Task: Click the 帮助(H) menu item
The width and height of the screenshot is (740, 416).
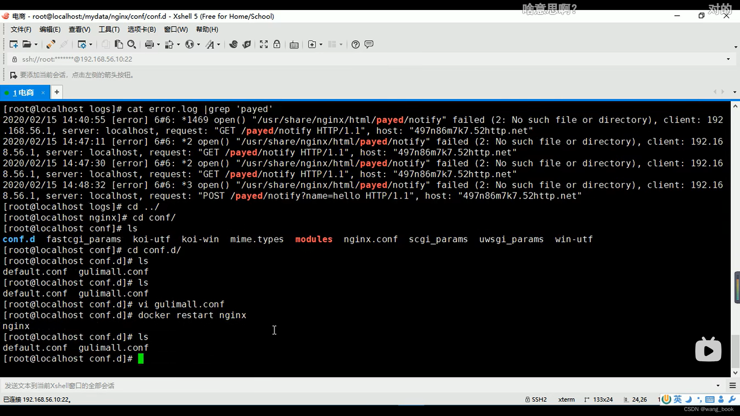Action: point(207,29)
